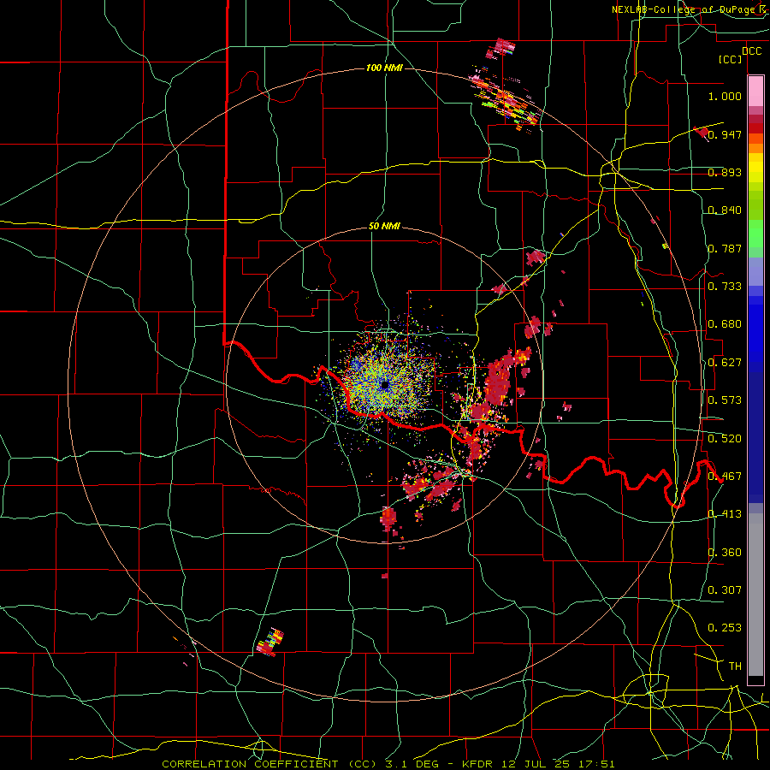Click the 0.840 scale value
This screenshot has width=770, height=770.
click(725, 210)
